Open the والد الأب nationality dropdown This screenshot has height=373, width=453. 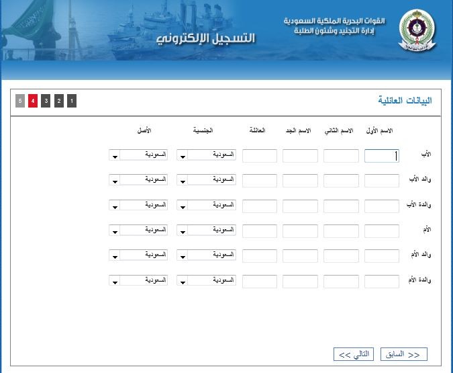(206, 179)
